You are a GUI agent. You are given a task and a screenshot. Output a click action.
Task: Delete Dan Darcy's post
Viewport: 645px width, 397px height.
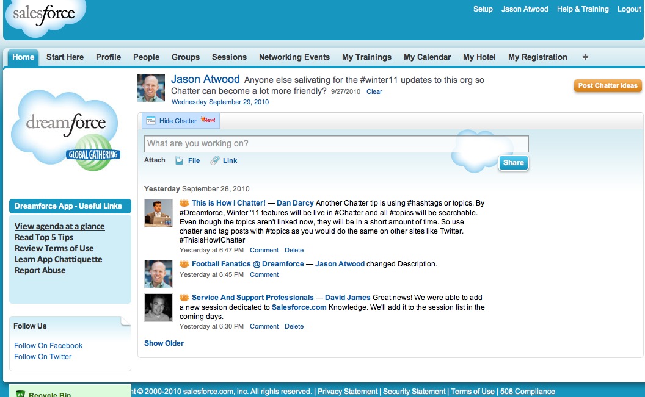[x=294, y=250]
